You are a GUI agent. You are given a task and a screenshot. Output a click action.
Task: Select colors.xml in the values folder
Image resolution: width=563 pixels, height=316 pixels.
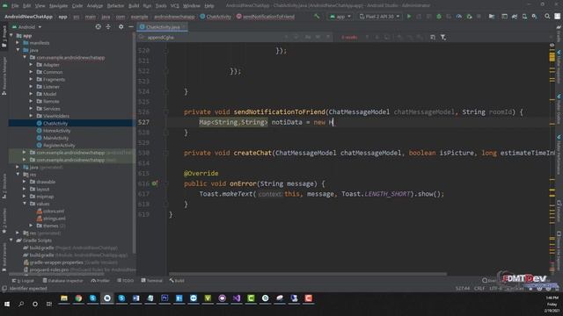click(53, 211)
